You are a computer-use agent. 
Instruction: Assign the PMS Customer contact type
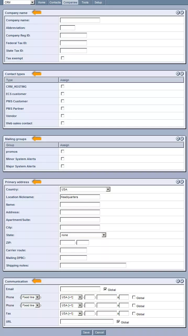(63, 101)
